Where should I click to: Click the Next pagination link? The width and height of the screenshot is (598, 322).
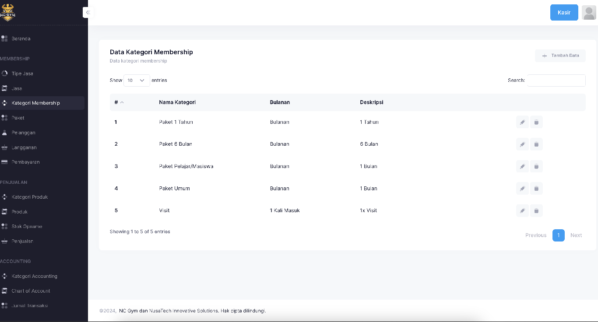[576, 235]
